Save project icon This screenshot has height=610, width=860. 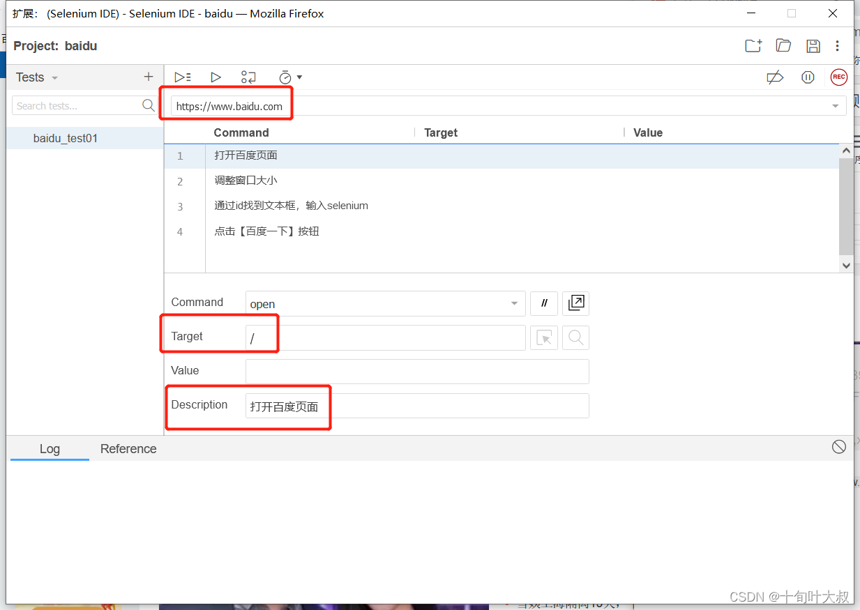click(x=813, y=46)
